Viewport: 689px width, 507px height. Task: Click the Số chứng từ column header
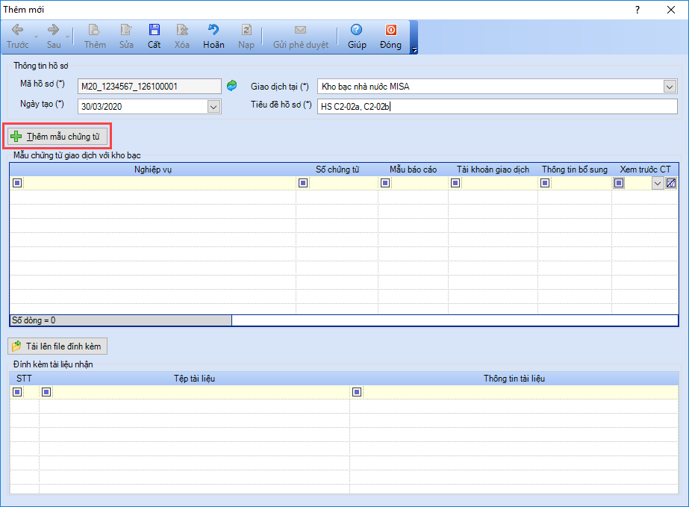click(337, 169)
